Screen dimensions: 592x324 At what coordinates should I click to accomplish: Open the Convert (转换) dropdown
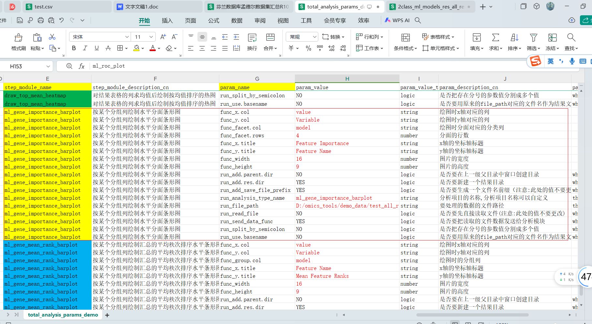pos(333,37)
